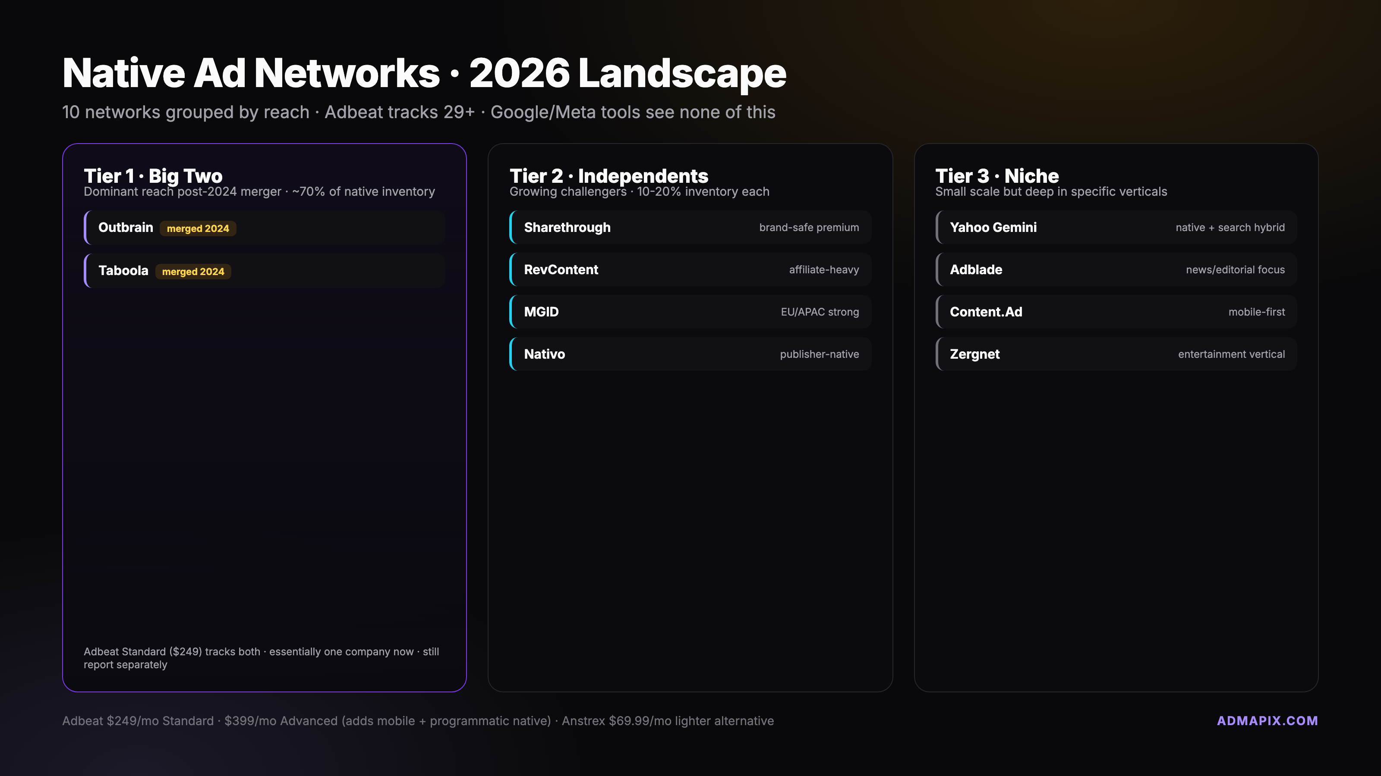Viewport: 1381px width, 776px height.
Task: Open the Nativo entry
Action: (690, 354)
